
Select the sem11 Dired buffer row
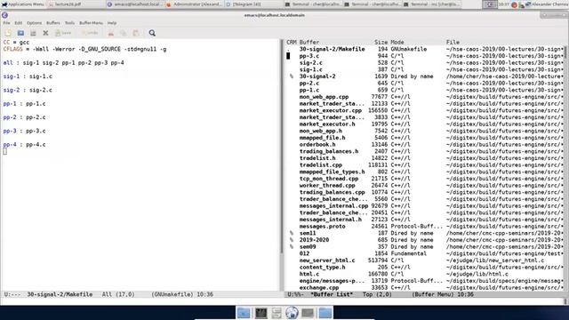(x=425, y=233)
